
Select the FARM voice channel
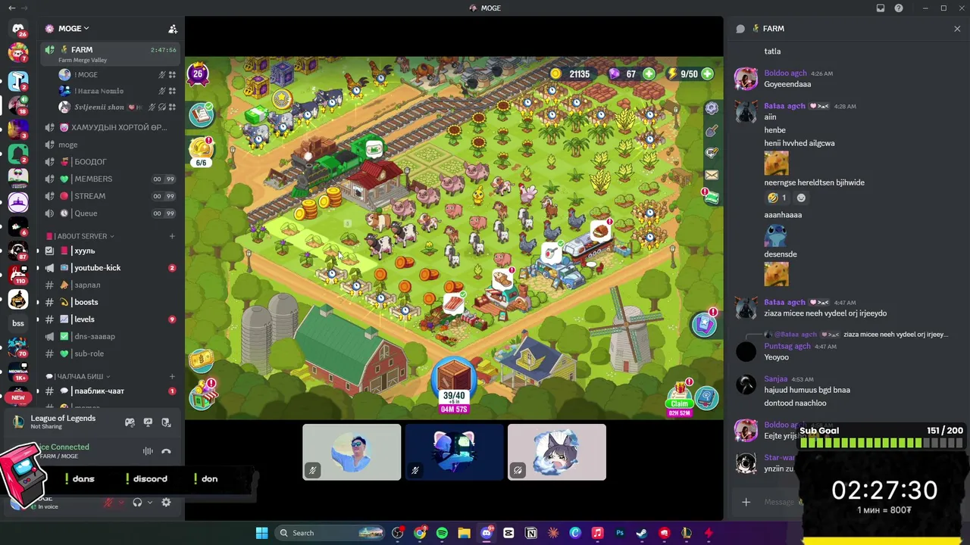click(111, 54)
